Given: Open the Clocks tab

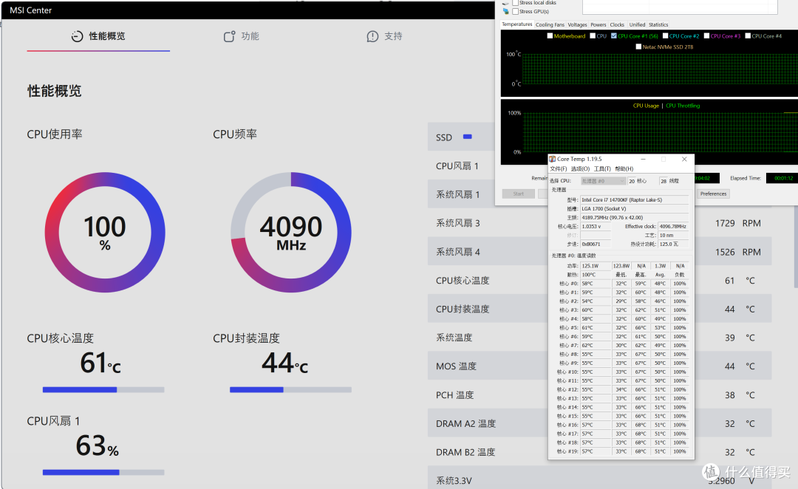Looking at the screenshot, I should point(617,24).
